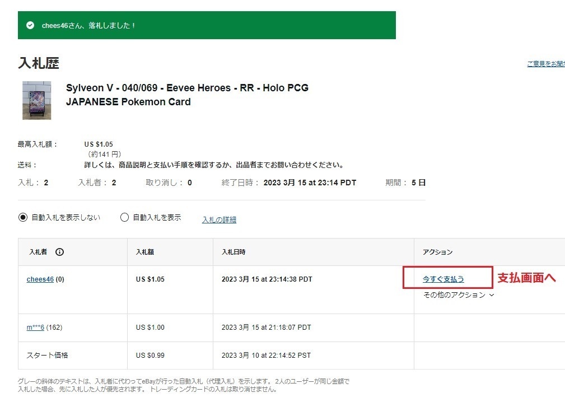Open bidder chees46 profile link
565x402 pixels.
point(40,279)
